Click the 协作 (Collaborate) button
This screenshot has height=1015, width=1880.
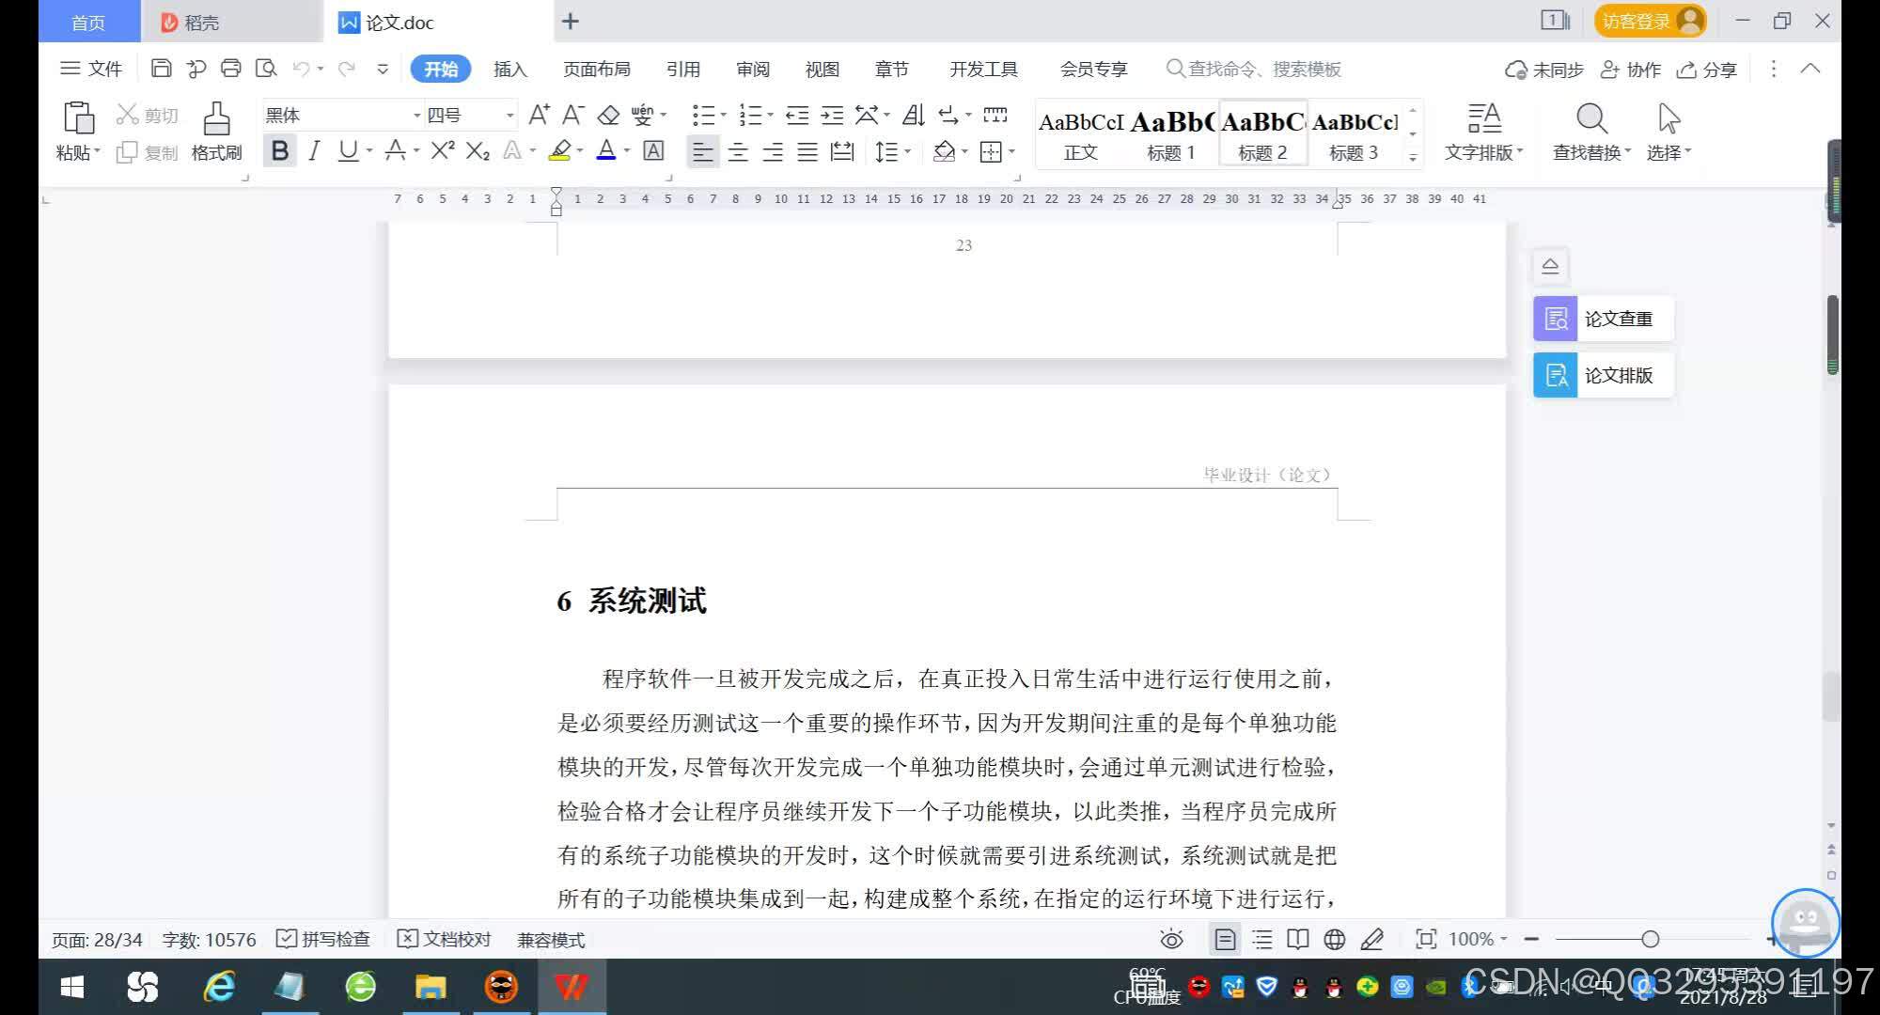click(x=1631, y=70)
